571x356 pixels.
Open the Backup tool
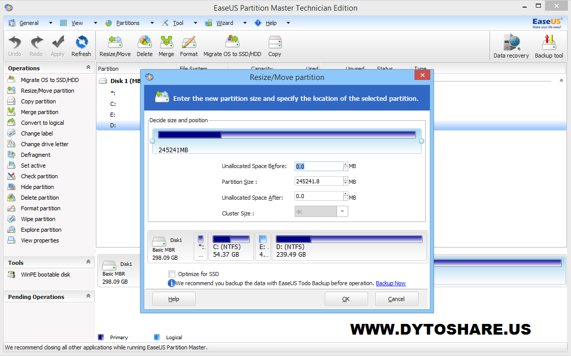(549, 46)
